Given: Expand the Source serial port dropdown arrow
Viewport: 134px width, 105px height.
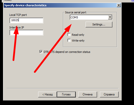Looking at the screenshot, I should click(110, 17).
